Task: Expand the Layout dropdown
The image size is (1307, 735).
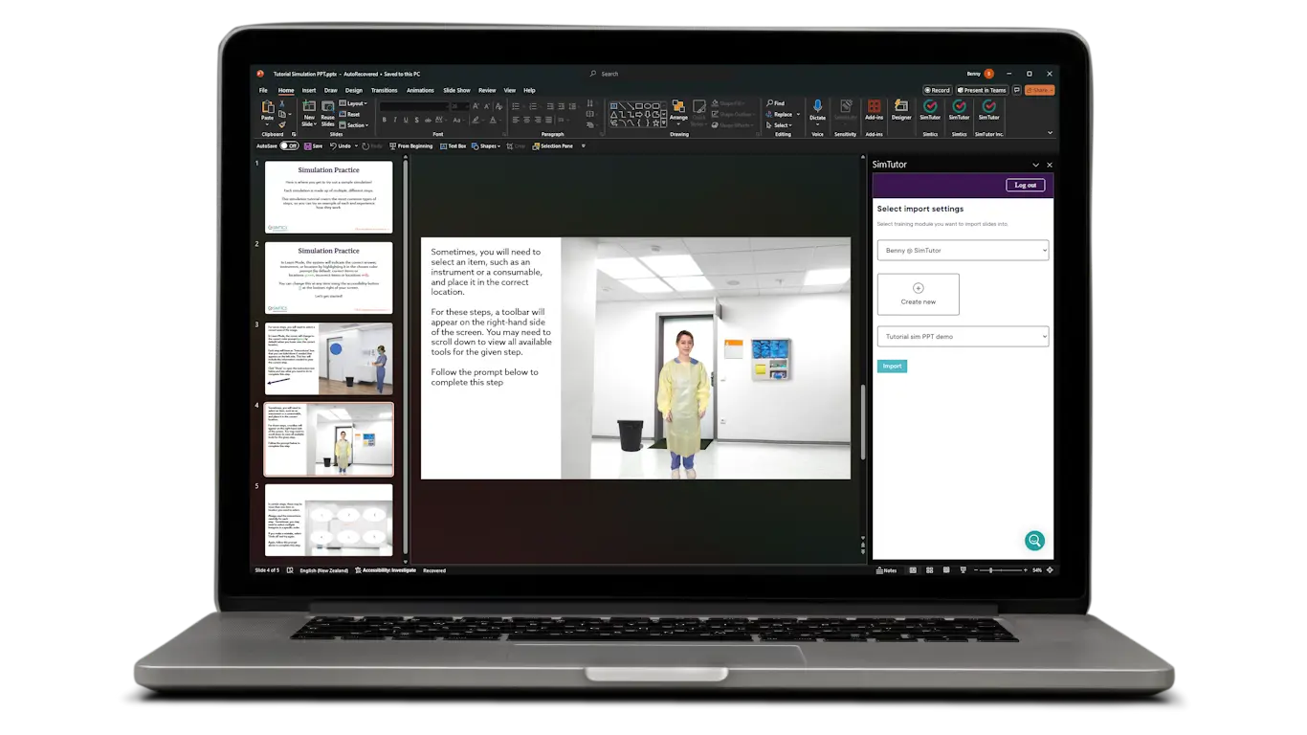Action: tap(357, 103)
